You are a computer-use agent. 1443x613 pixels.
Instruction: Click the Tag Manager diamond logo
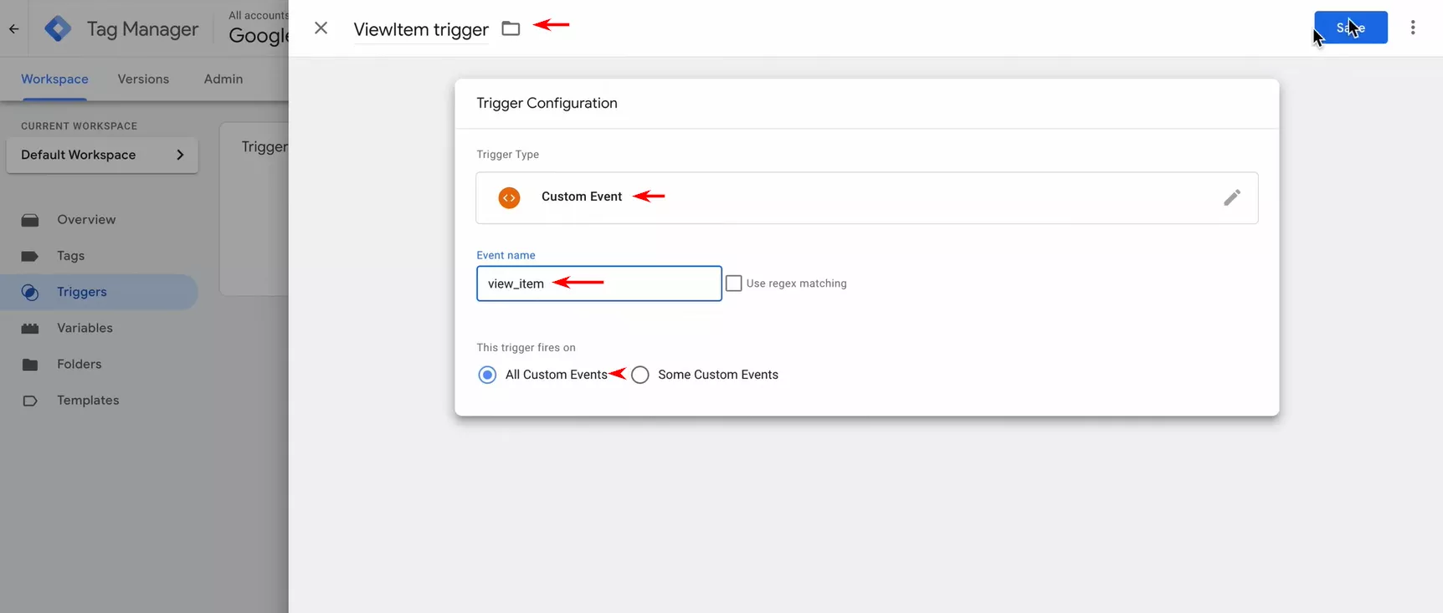click(58, 28)
